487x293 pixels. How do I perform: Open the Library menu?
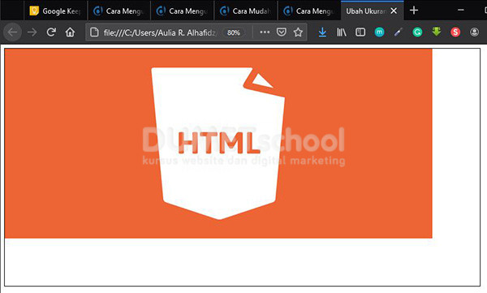point(342,32)
